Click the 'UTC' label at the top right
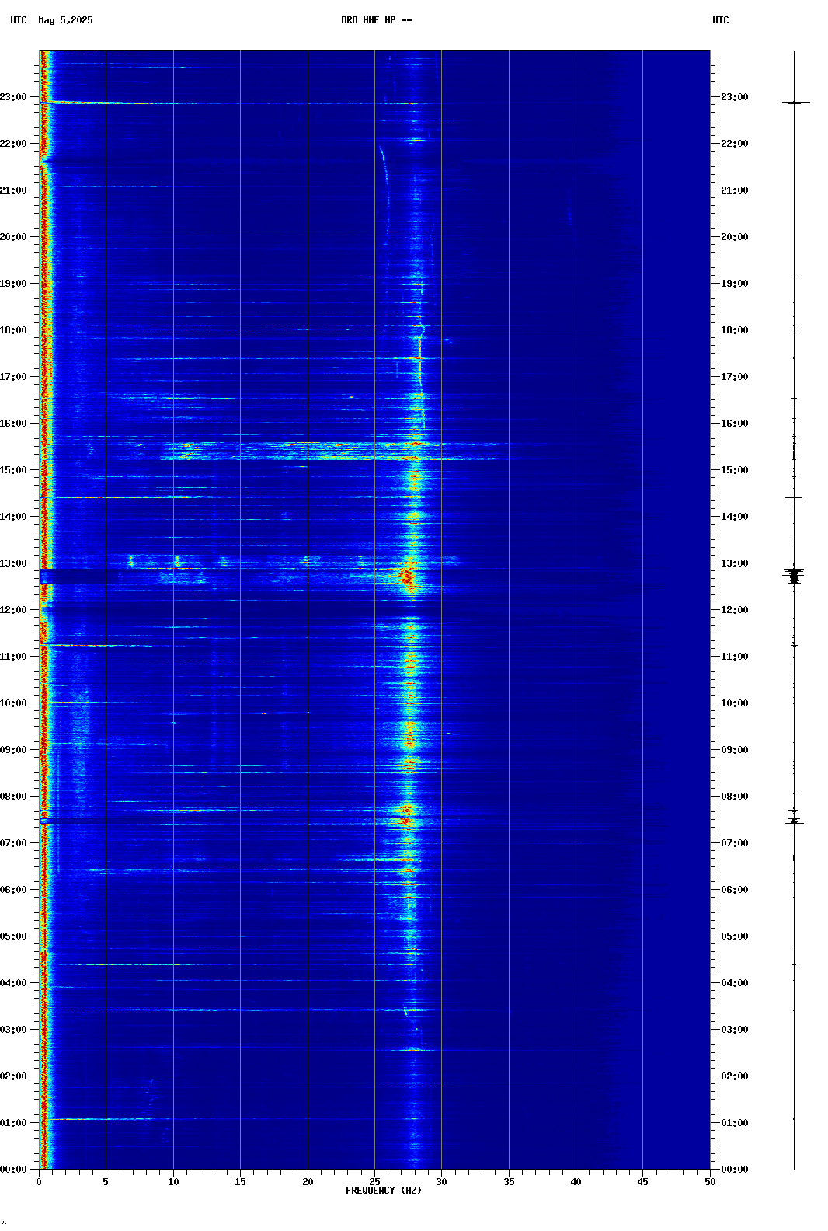 721,20
